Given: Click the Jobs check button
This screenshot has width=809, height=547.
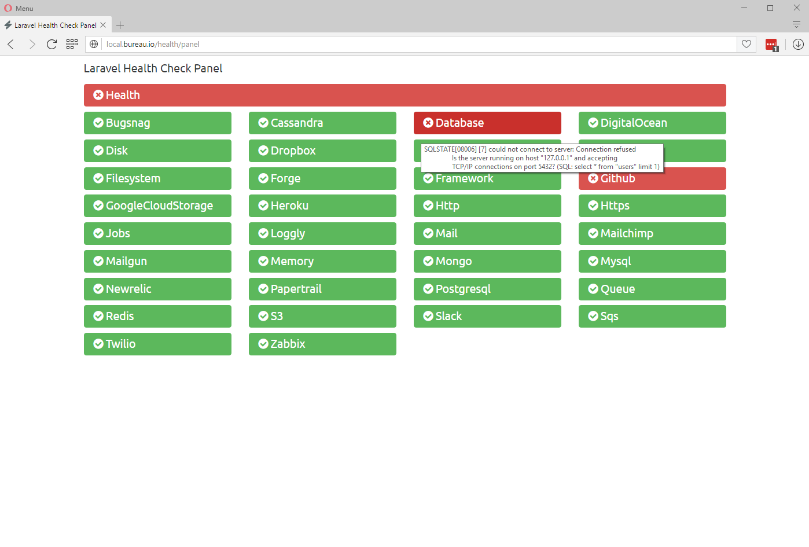Looking at the screenshot, I should click(157, 233).
